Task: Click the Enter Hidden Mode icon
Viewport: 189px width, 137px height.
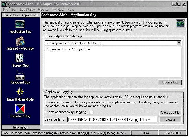Action: point(20,91)
